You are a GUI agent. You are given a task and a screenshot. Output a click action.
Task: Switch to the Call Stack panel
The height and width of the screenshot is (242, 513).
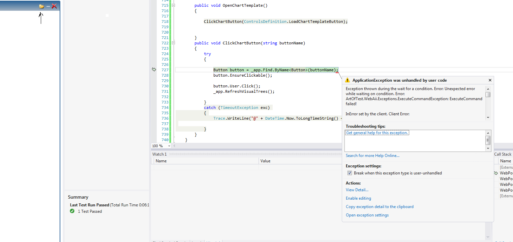[x=503, y=154]
